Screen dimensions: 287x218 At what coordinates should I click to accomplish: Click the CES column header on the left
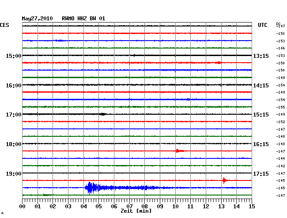pos(4,25)
